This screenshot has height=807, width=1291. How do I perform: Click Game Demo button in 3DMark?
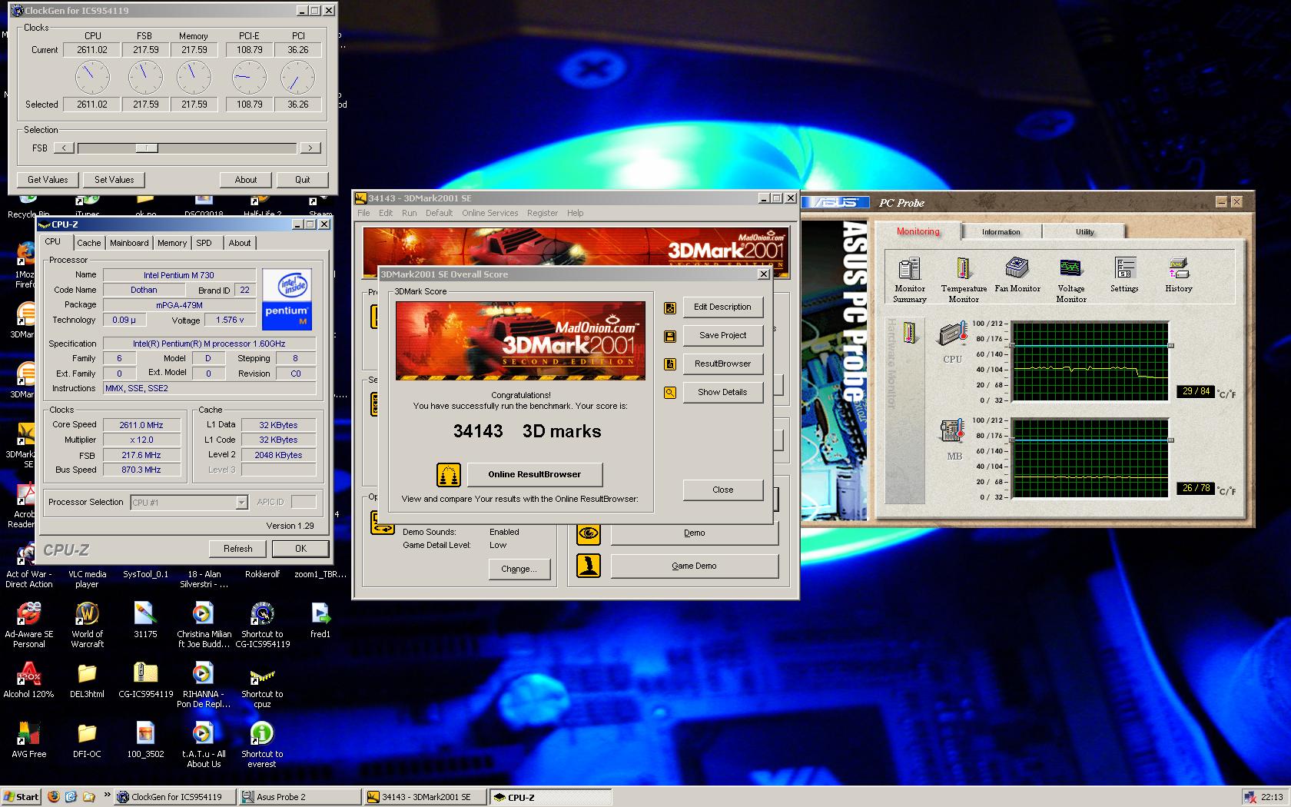[x=694, y=566]
